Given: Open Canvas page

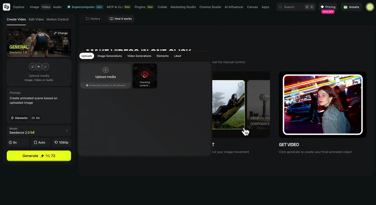Looking at the screenshot, I should [x=252, y=7].
